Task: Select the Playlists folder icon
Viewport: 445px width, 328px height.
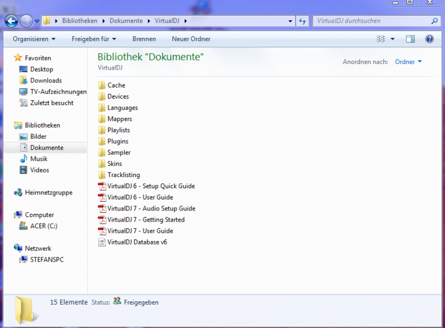Action: click(x=102, y=130)
